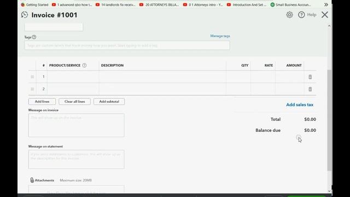Click into the Tags input field
The image size is (350, 197).
(x=127, y=45)
